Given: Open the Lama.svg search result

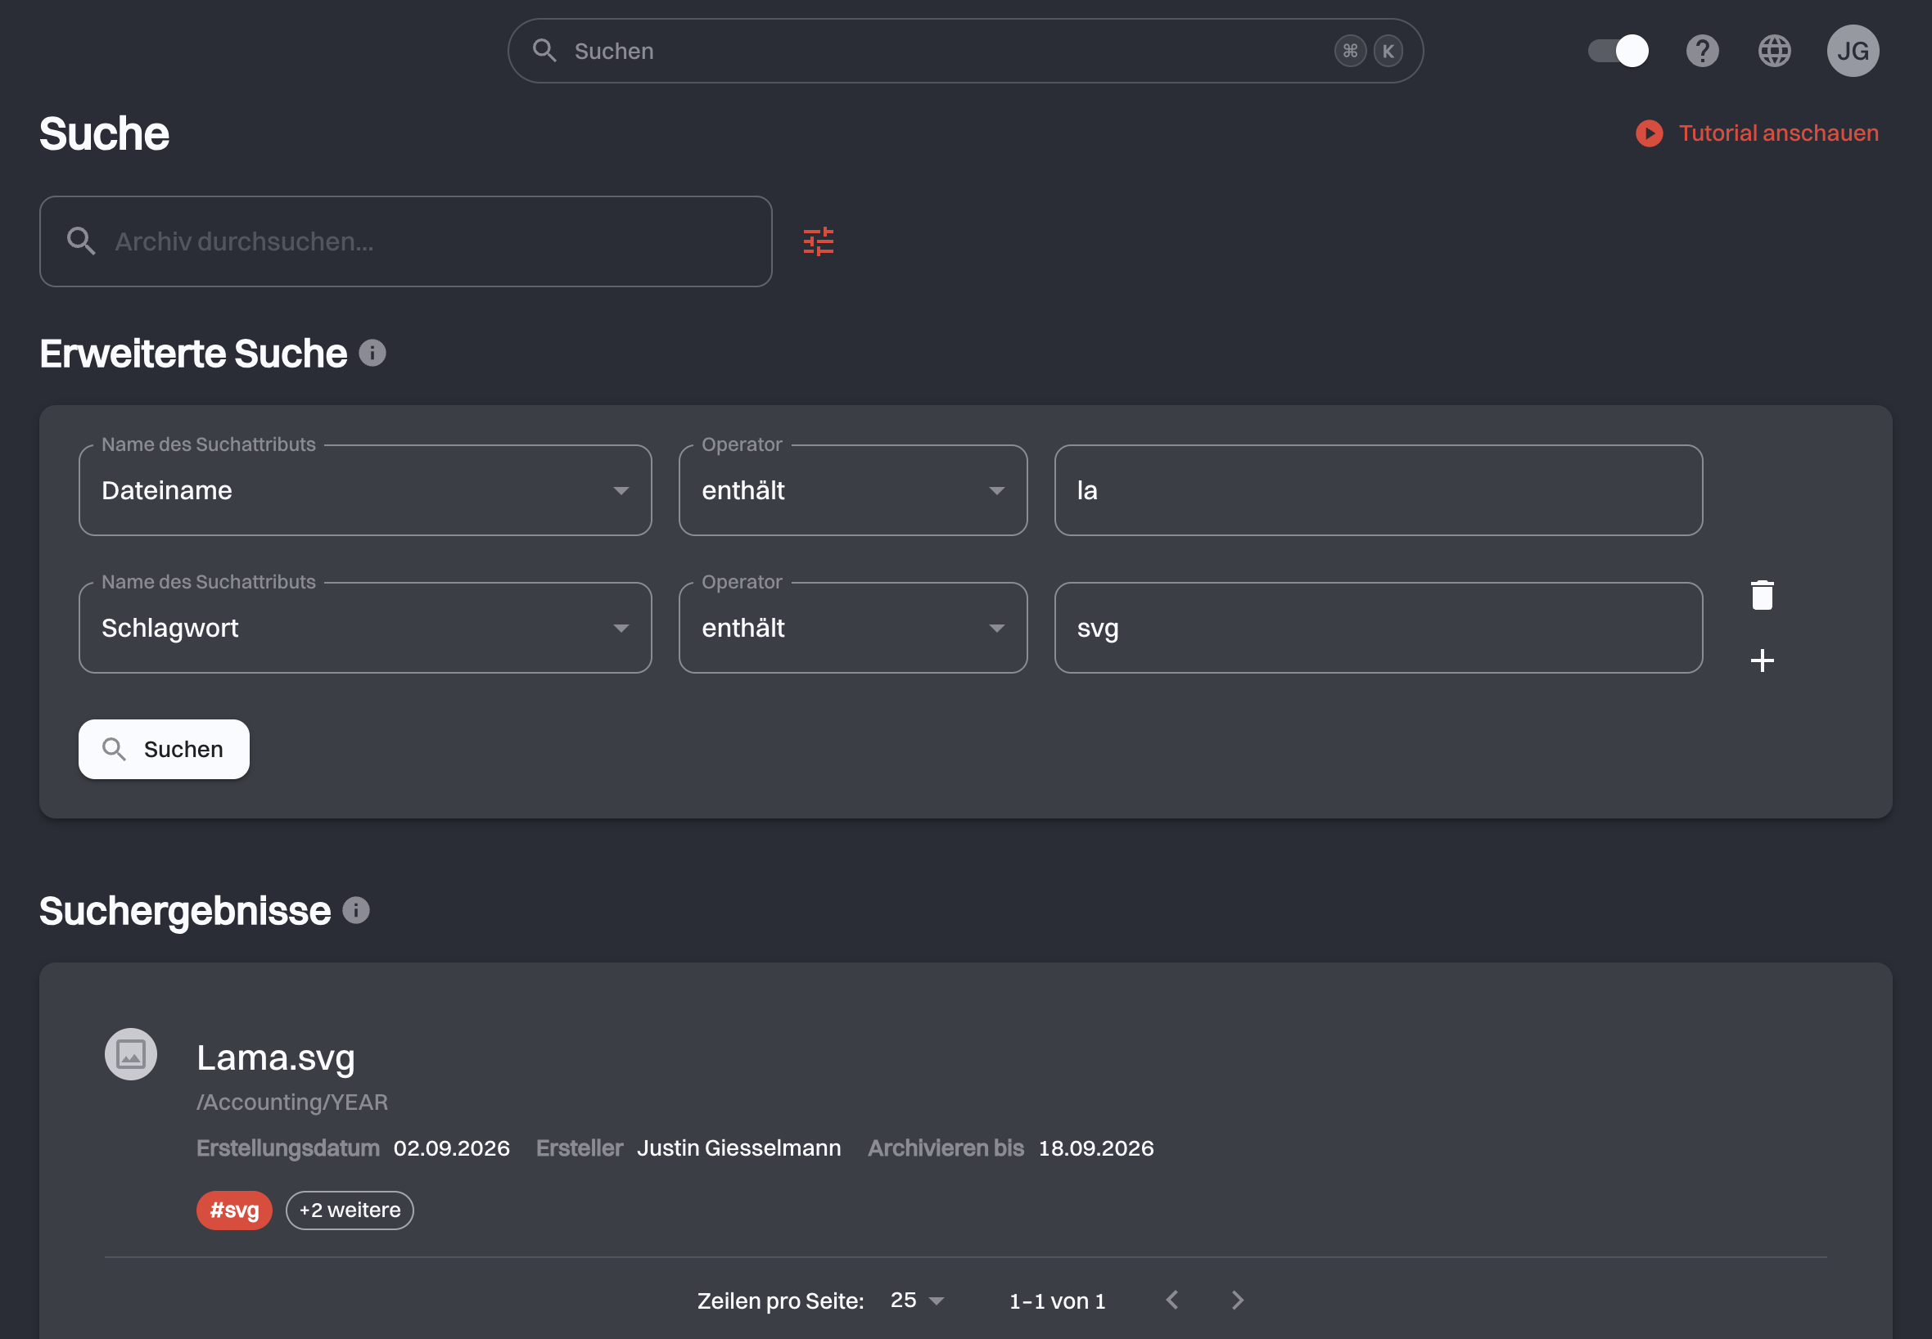Looking at the screenshot, I should [276, 1057].
